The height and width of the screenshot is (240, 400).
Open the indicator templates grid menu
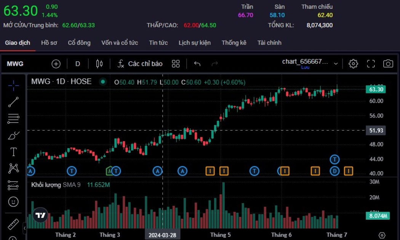point(176,64)
